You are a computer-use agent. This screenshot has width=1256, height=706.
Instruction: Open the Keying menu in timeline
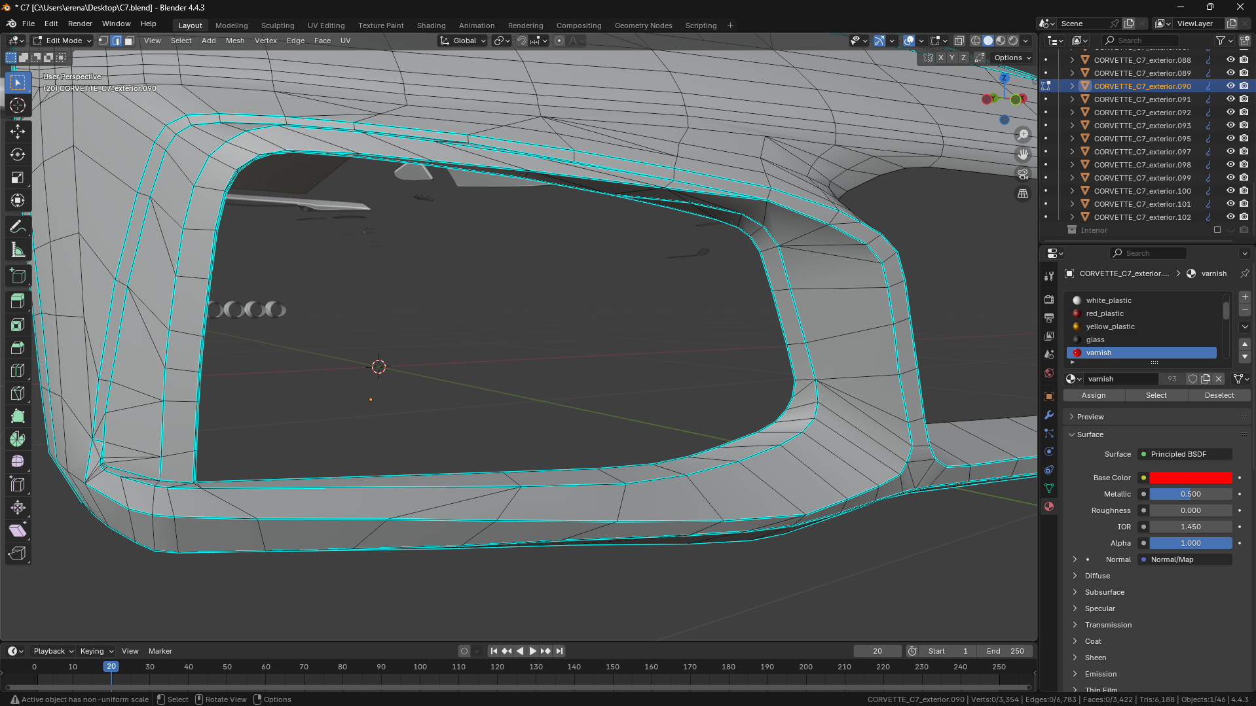[x=96, y=651]
